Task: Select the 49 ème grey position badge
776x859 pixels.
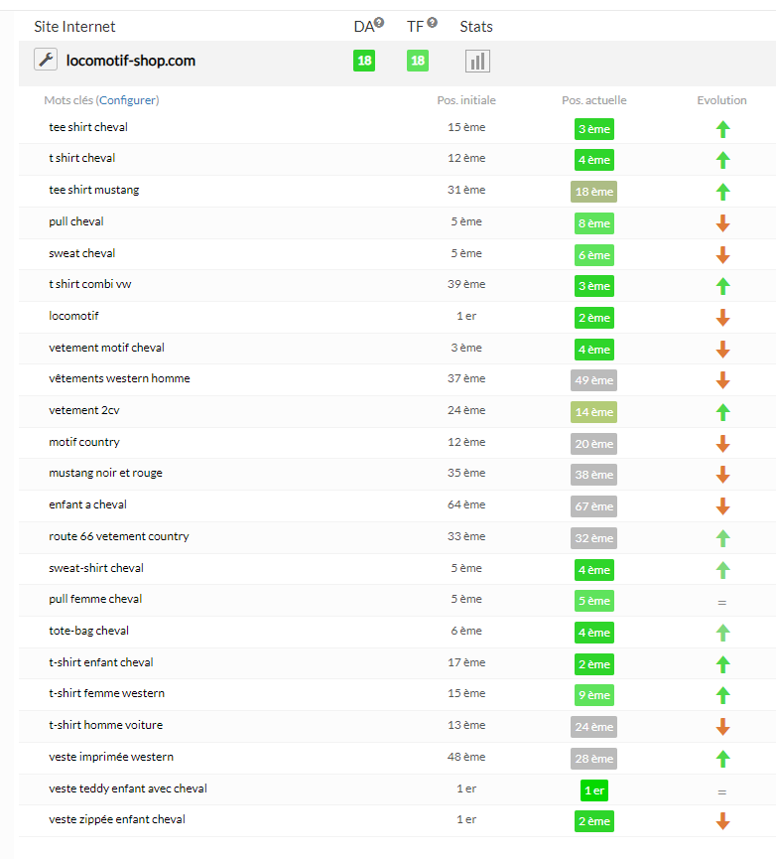Action: (593, 380)
